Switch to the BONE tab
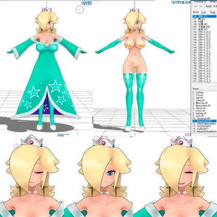The height and width of the screenshot is (217, 217). tap(196, 12)
